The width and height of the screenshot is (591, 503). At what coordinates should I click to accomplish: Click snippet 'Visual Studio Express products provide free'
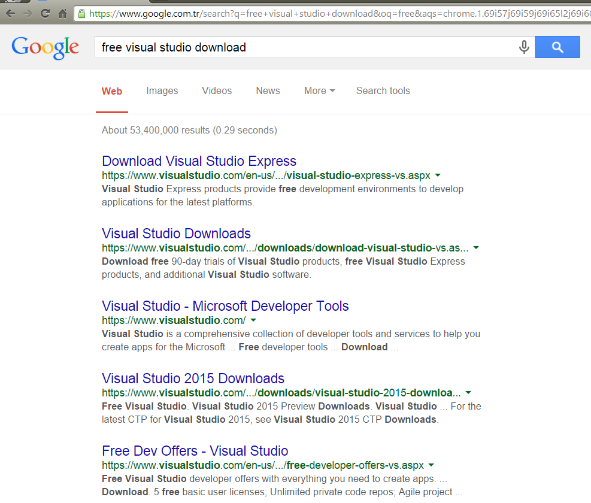click(x=199, y=189)
